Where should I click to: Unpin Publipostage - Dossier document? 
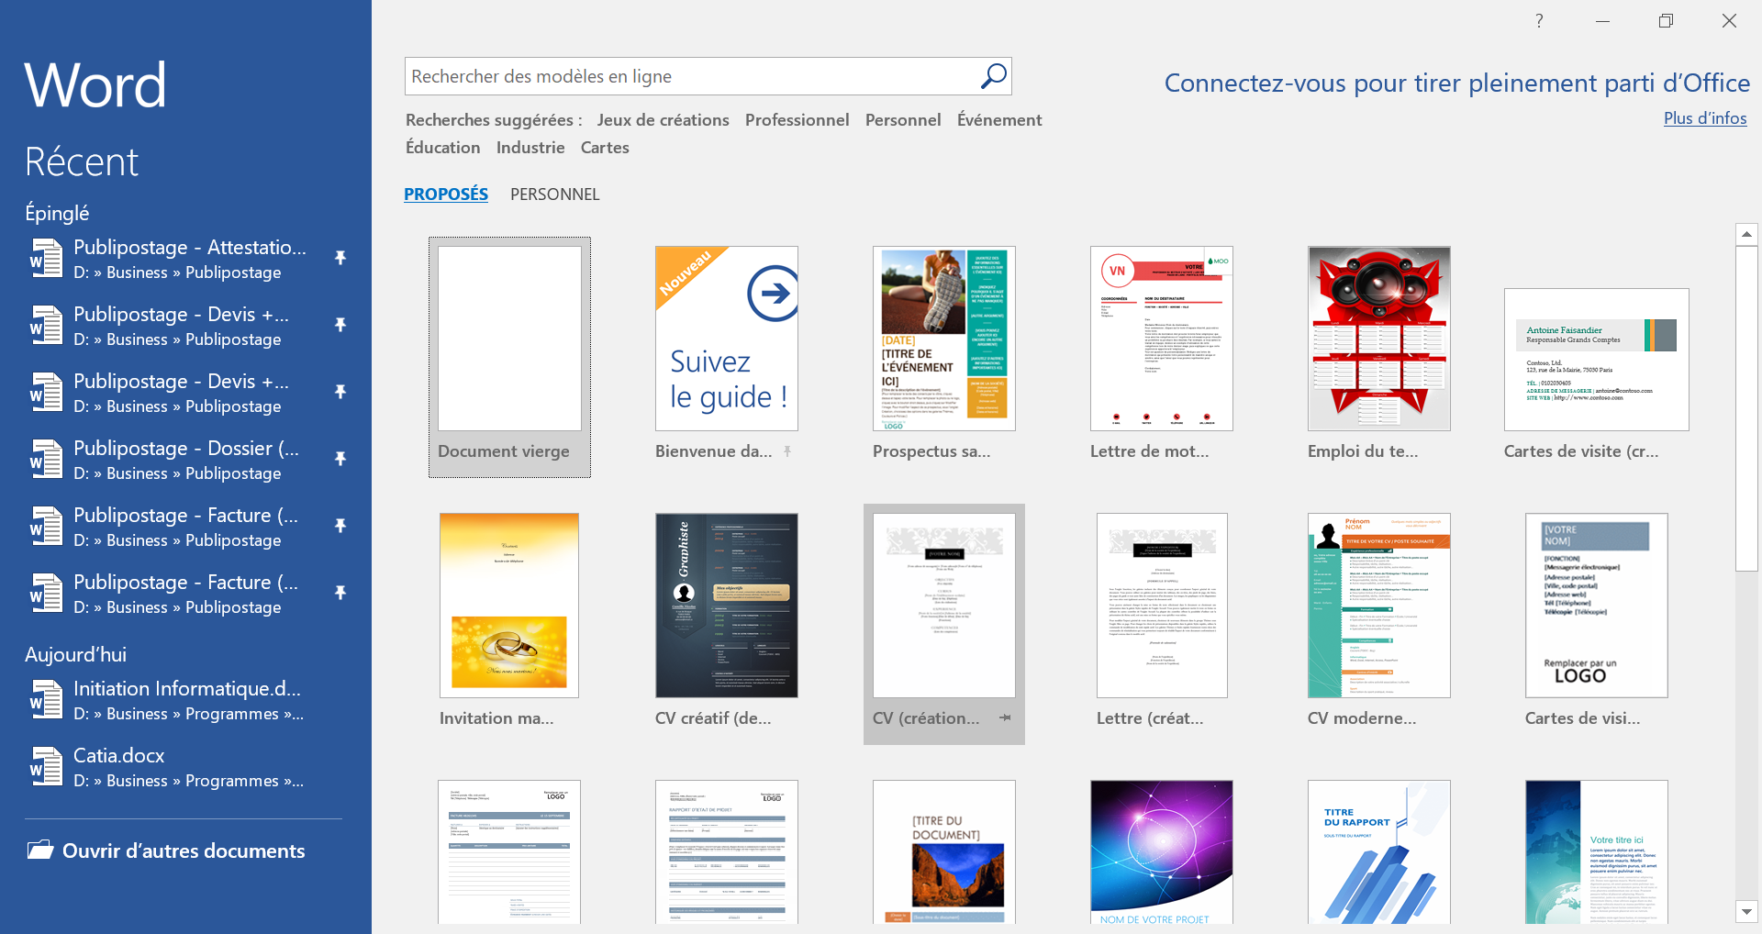(x=340, y=459)
